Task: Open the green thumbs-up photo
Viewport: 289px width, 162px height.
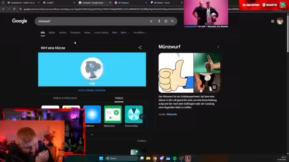Action: tap(207, 63)
